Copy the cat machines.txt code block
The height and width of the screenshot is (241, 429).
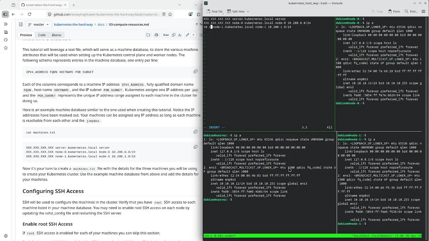195,132
